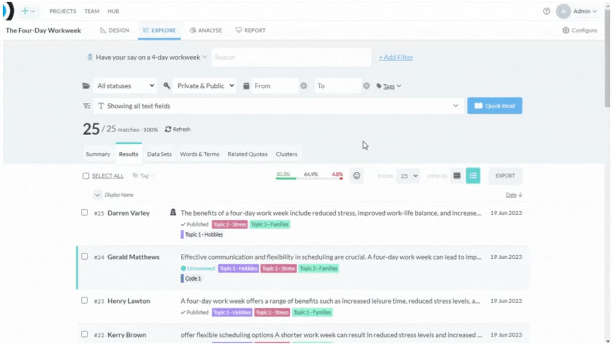Expand Showing all text fields dropdown

tap(278, 106)
